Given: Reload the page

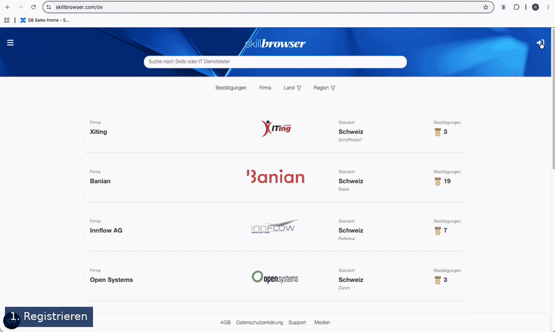Looking at the screenshot, I should click(x=33, y=7).
